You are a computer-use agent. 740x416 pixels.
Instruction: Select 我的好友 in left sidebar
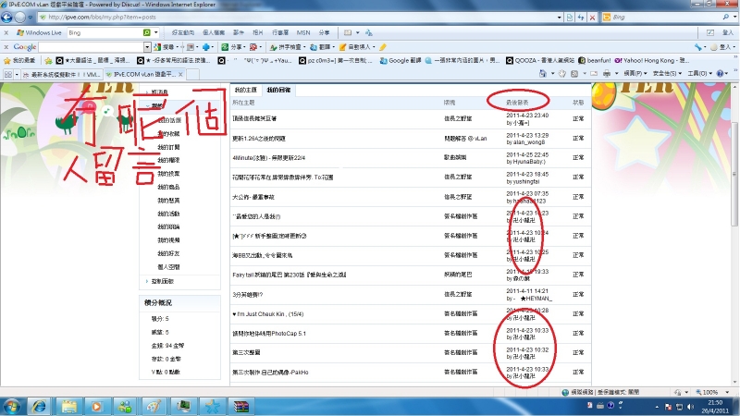[169, 254]
